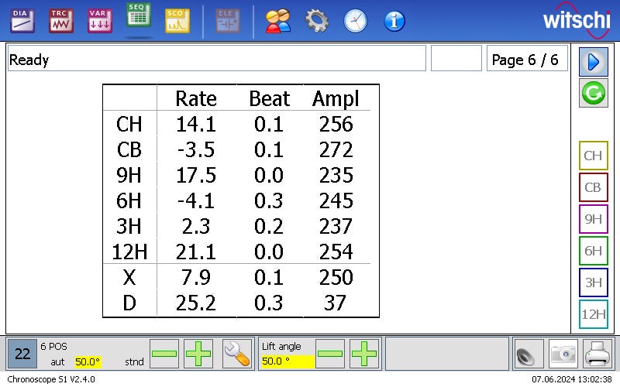Open the VAR variation mode
The width and height of the screenshot is (620, 387).
click(100, 21)
